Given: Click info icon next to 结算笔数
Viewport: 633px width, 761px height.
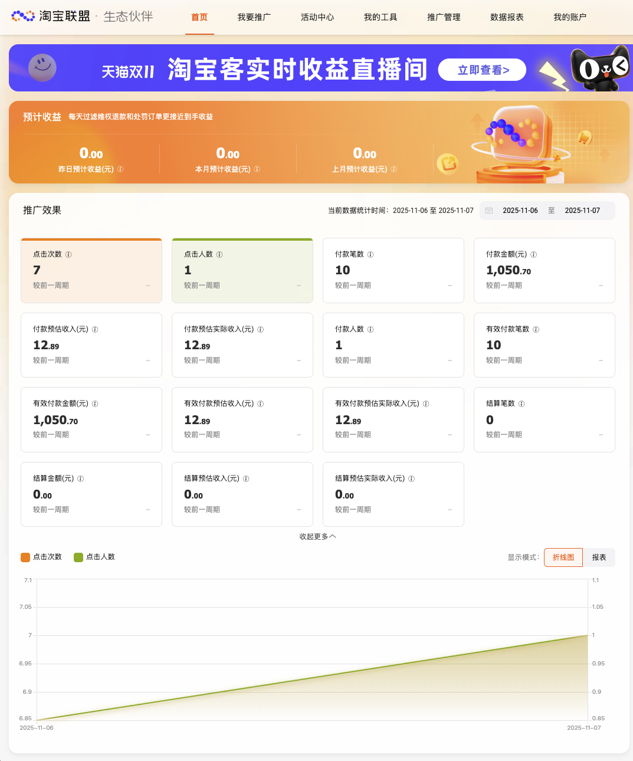Looking at the screenshot, I should pos(522,404).
